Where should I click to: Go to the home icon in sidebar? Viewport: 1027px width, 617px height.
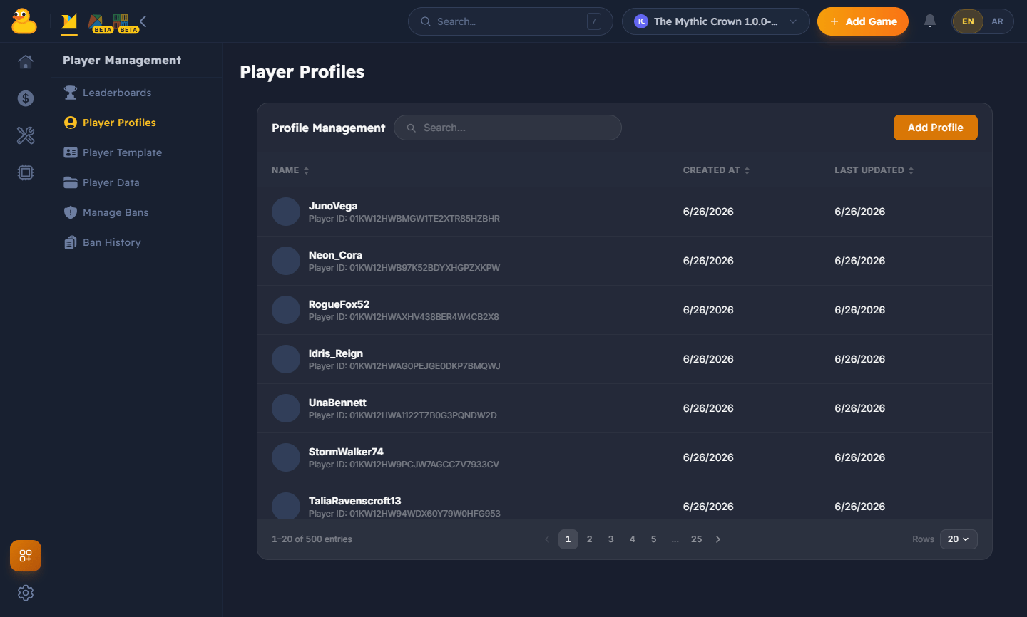coord(26,62)
